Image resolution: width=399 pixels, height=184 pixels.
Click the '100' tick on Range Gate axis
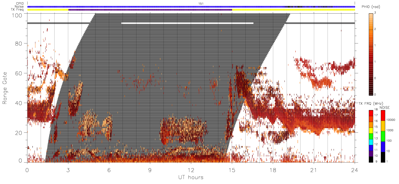(x=17, y=15)
